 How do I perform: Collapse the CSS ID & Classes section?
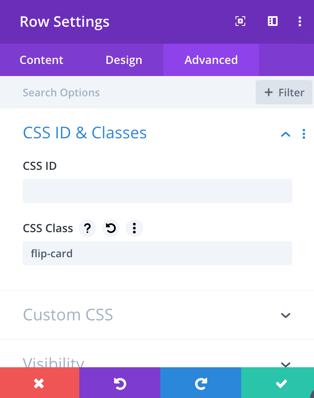point(286,134)
